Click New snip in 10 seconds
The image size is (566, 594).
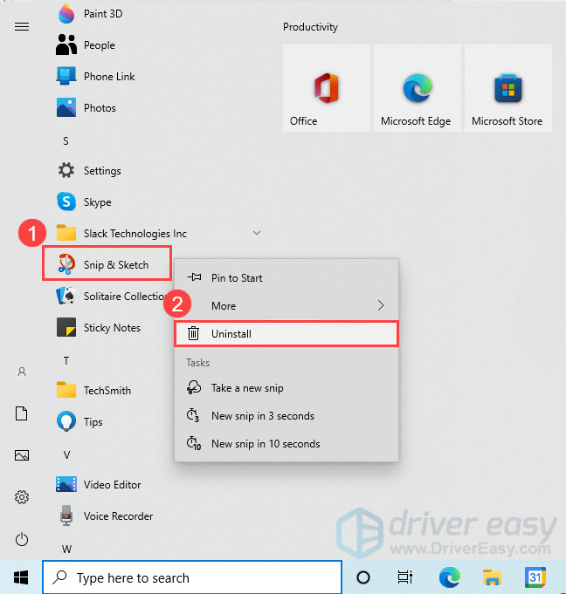pyautogui.click(x=265, y=443)
